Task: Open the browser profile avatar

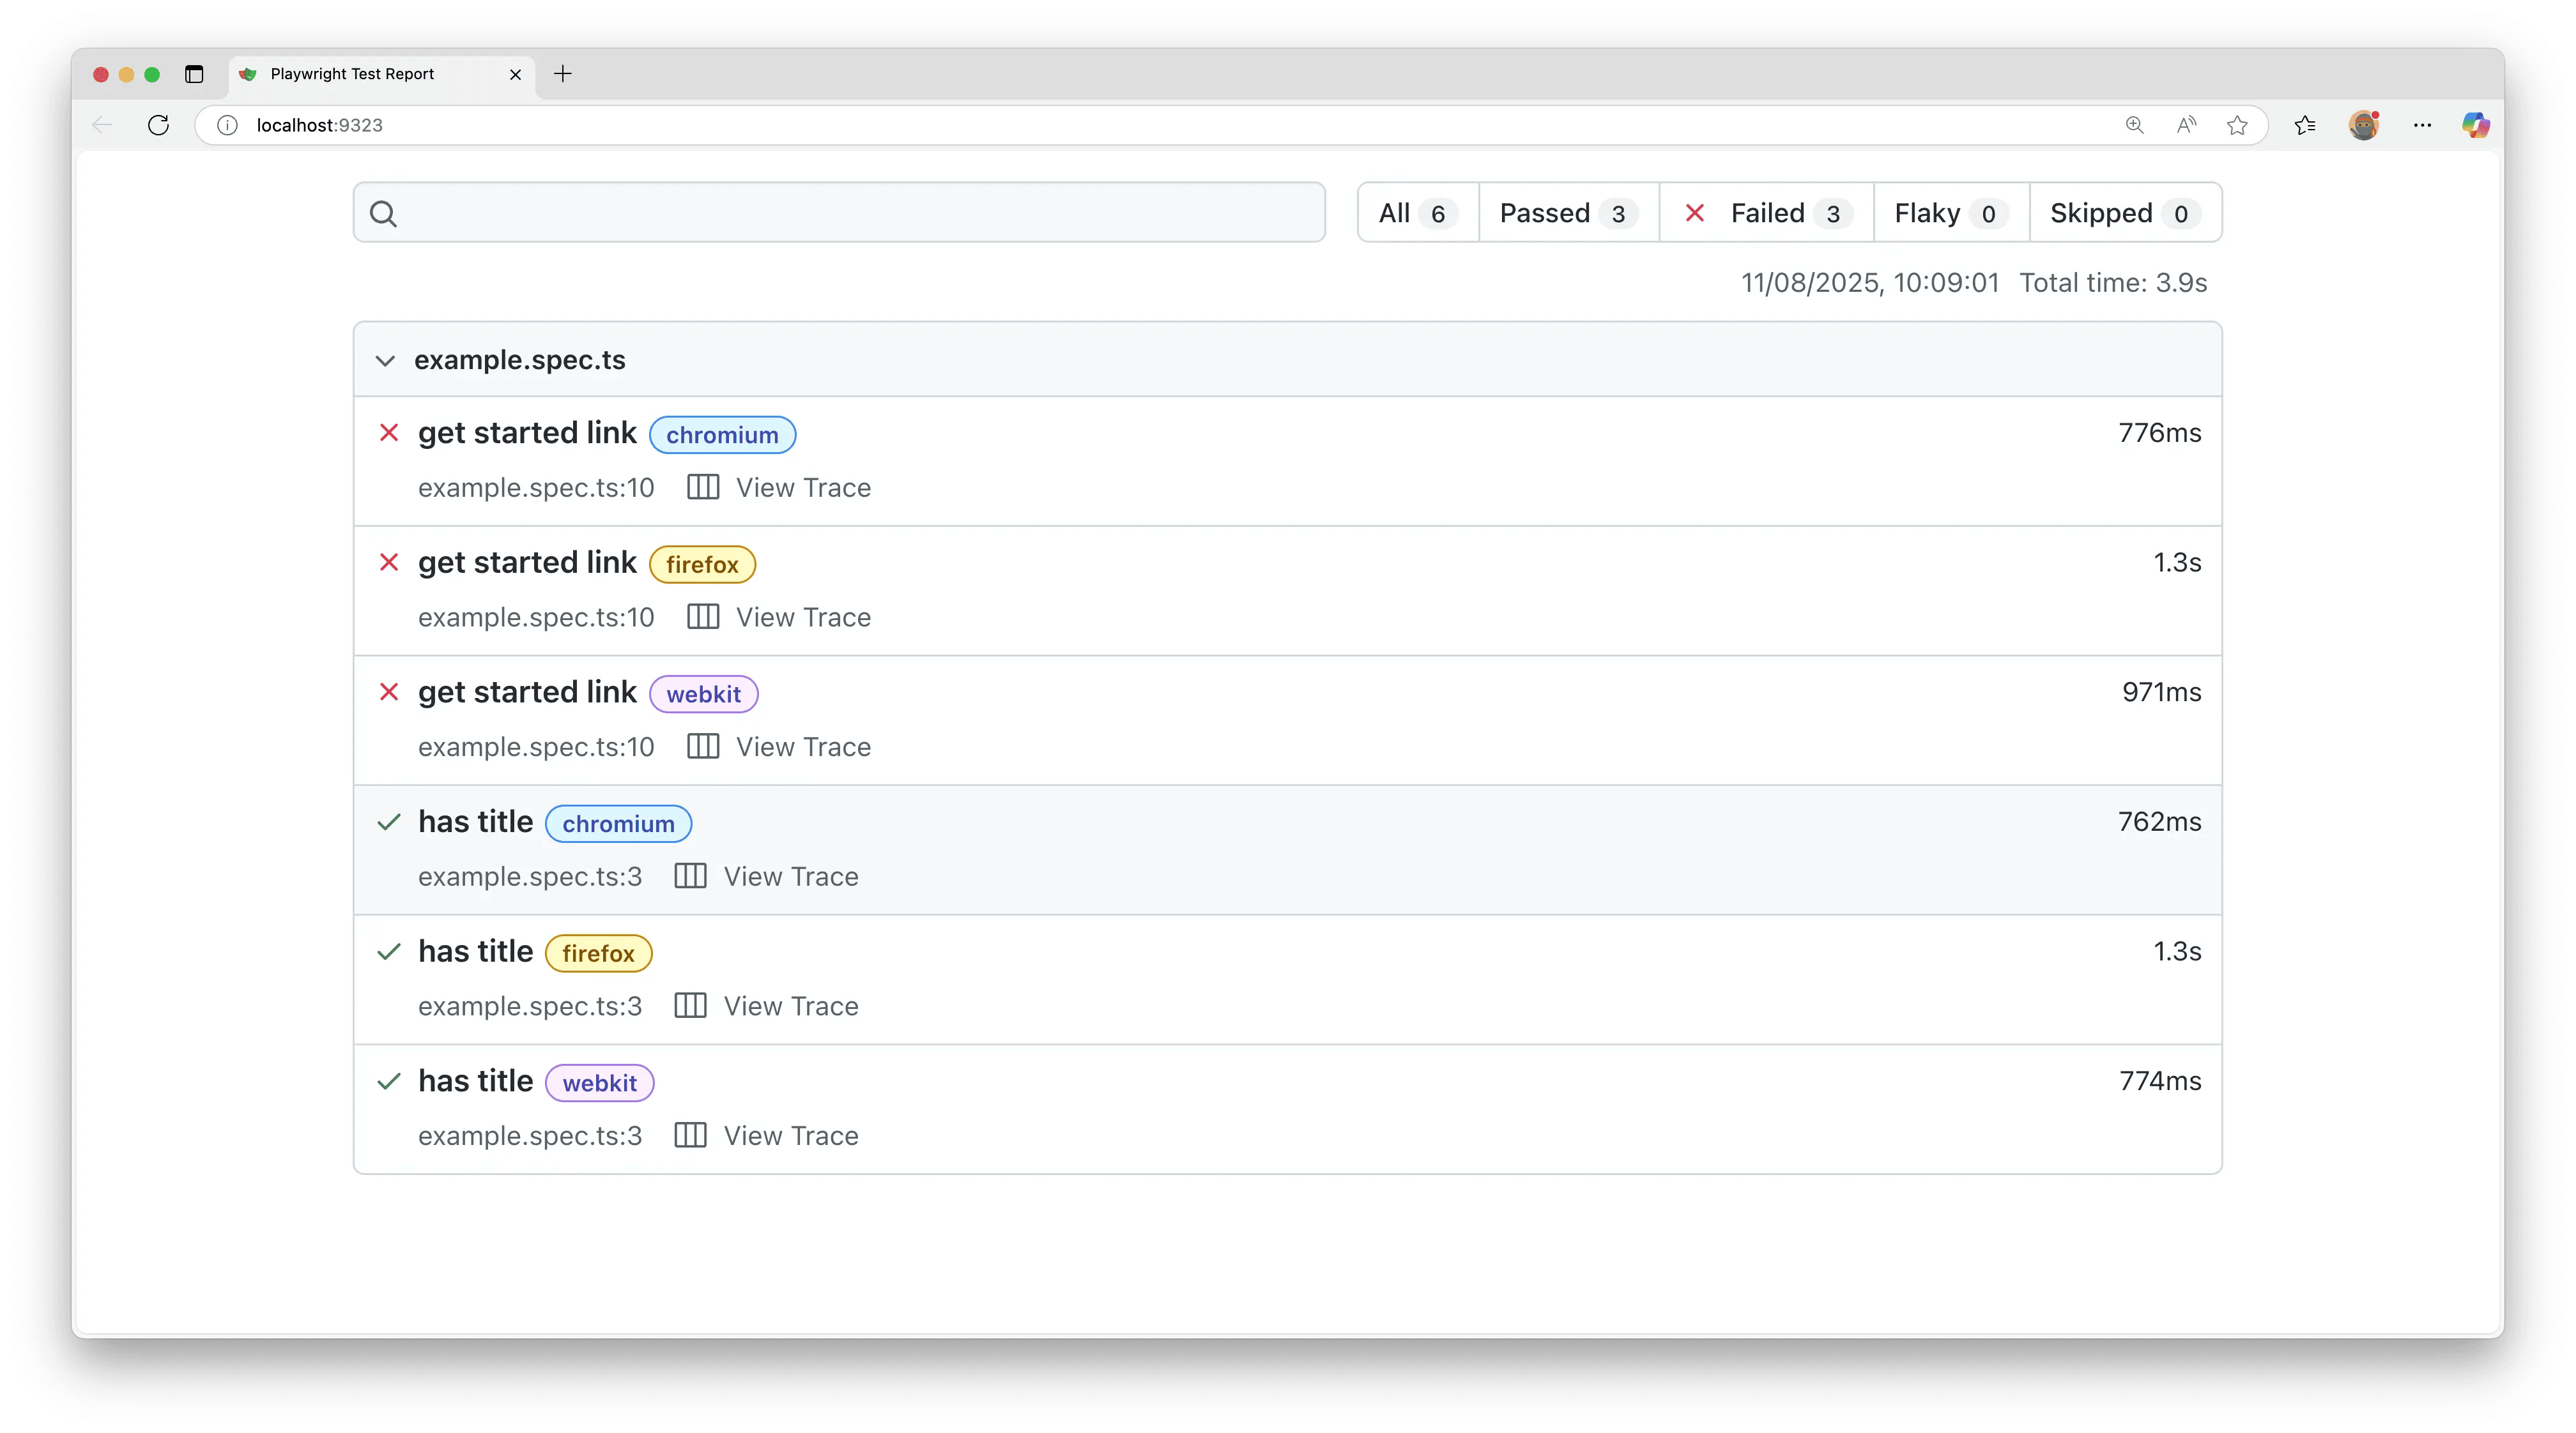Action: tap(2364, 124)
